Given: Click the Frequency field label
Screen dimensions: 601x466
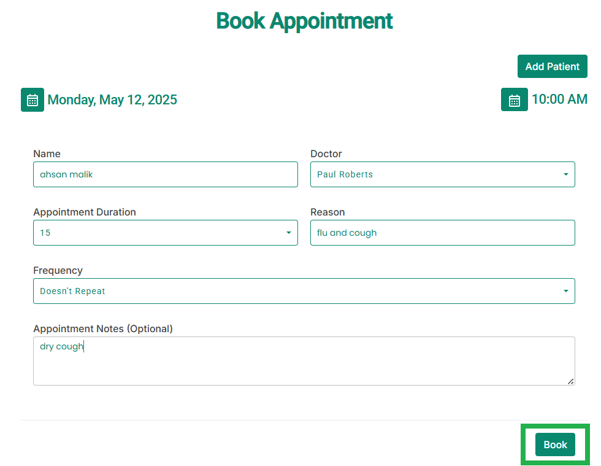Looking at the screenshot, I should 58,270.
